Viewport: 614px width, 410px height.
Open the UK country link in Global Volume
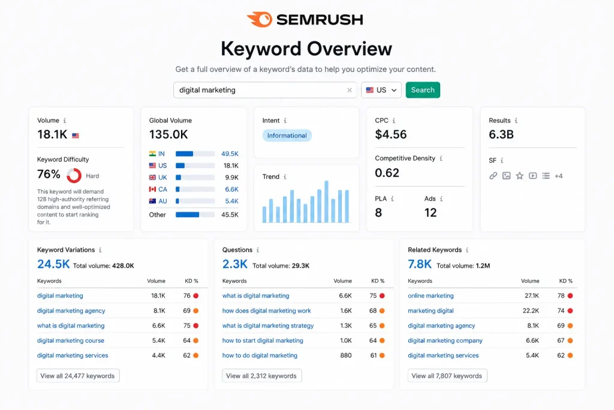tap(162, 178)
